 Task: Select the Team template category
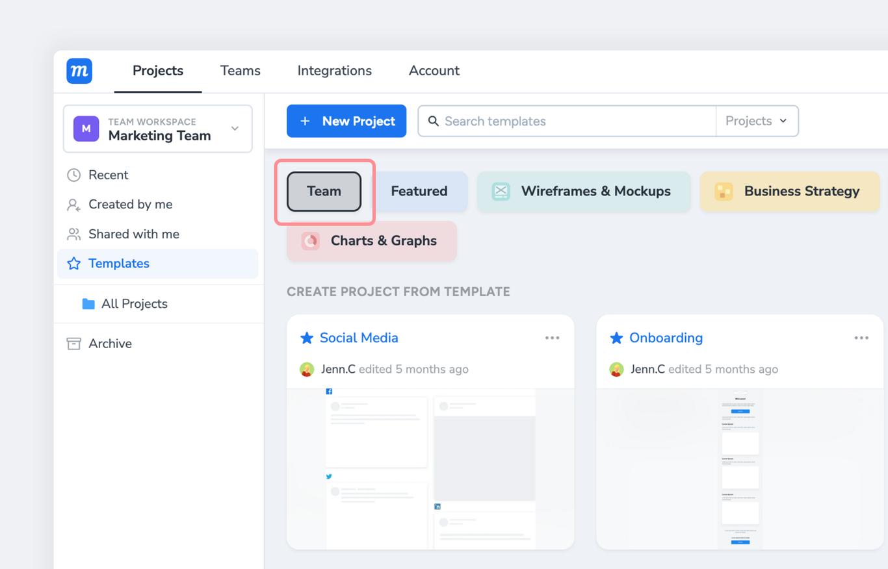pyautogui.click(x=324, y=192)
